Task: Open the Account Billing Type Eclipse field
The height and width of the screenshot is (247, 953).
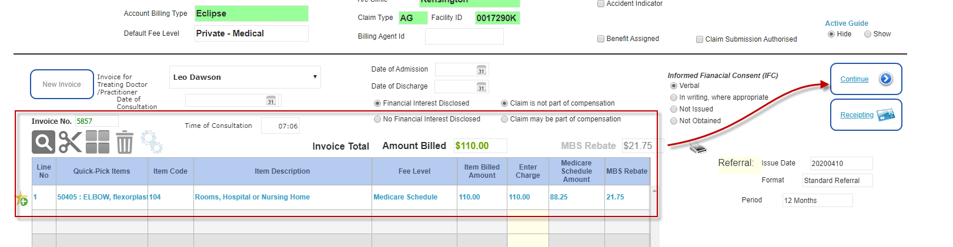Action: click(x=251, y=13)
